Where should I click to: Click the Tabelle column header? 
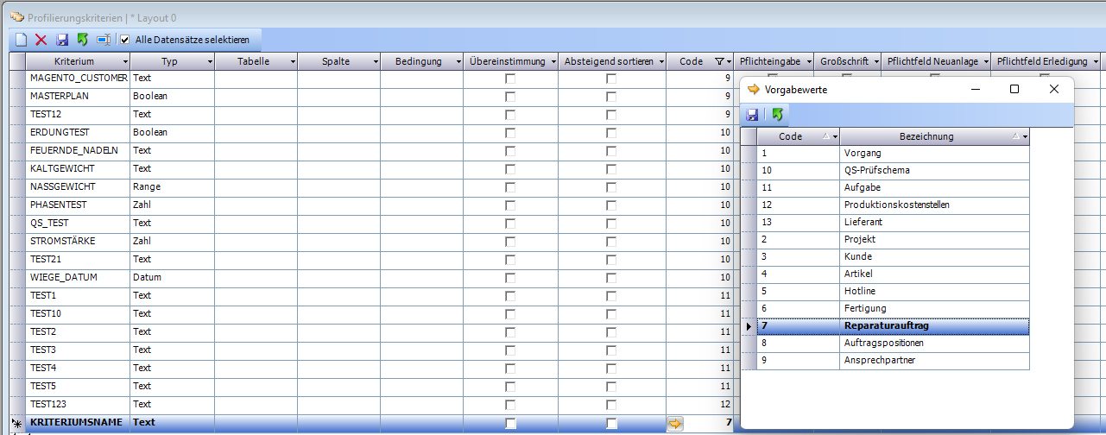point(252,62)
